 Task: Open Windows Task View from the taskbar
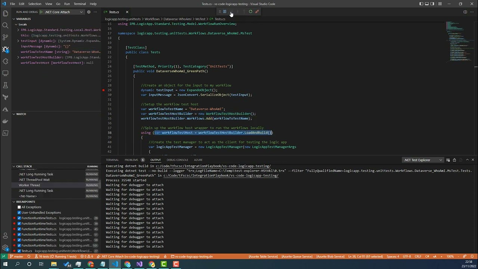41,265
